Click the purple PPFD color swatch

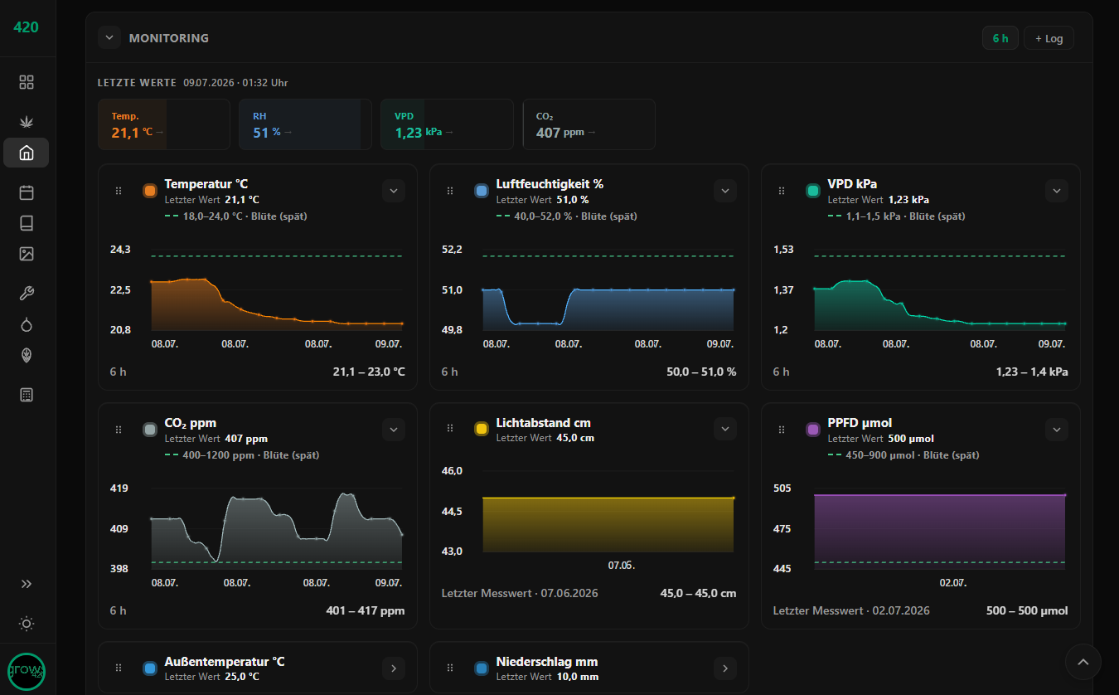[x=813, y=430]
